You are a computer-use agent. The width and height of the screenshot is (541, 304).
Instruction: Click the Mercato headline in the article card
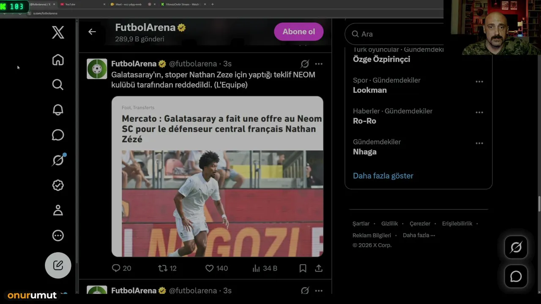(x=222, y=129)
